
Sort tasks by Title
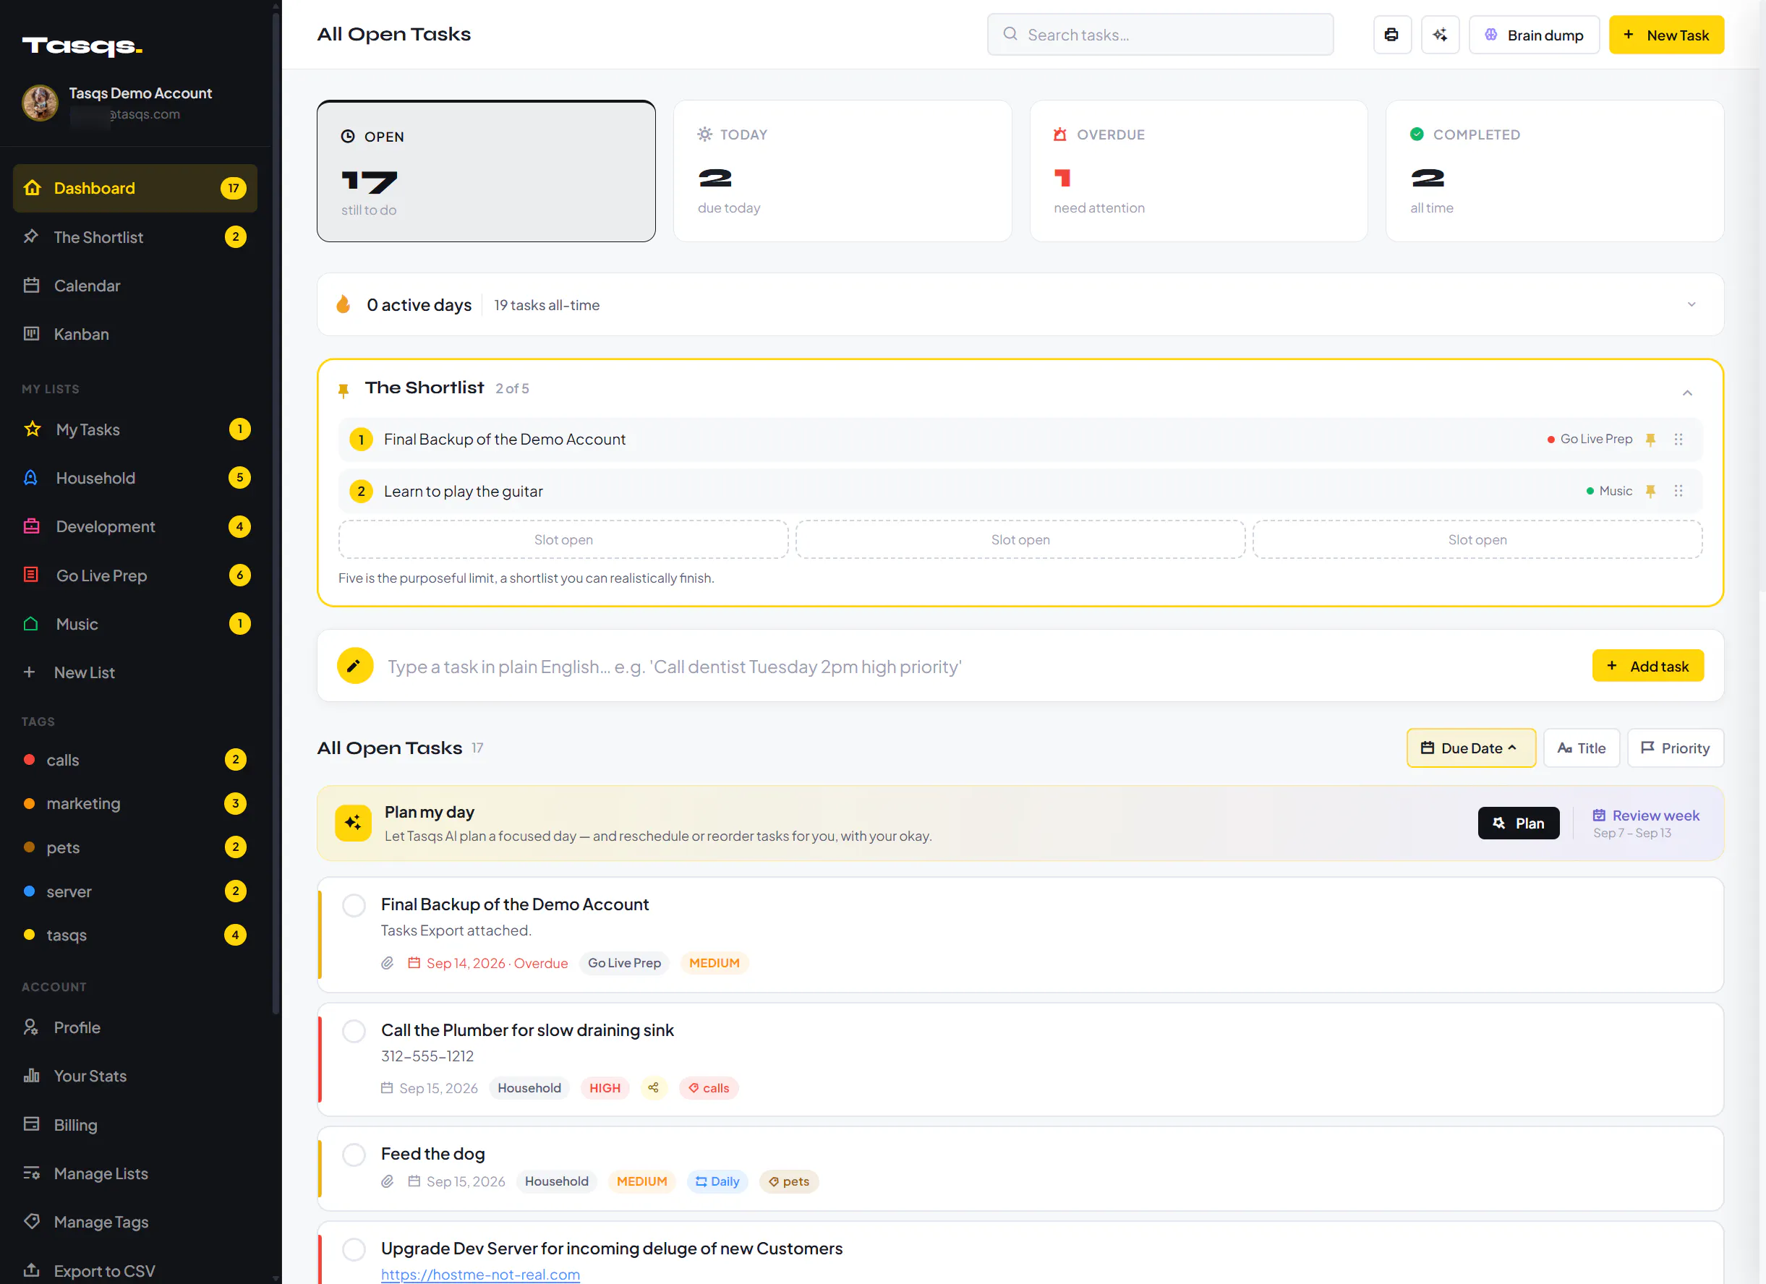(1582, 748)
